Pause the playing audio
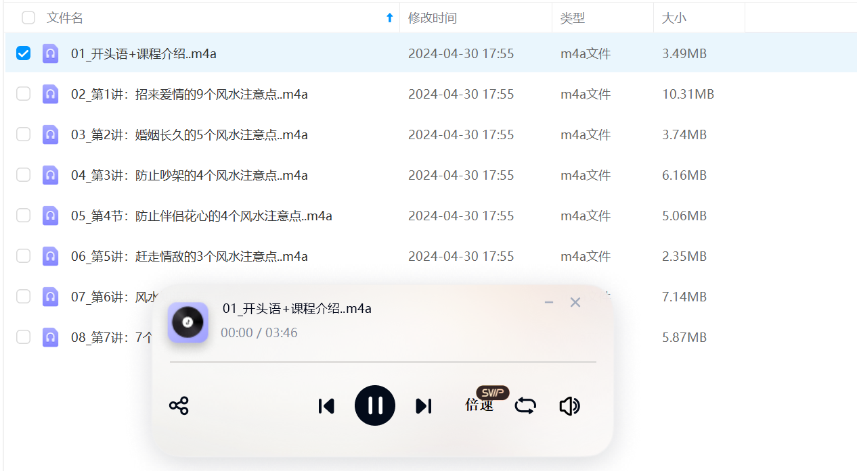Screen dimensions: 857x471 click(375, 405)
